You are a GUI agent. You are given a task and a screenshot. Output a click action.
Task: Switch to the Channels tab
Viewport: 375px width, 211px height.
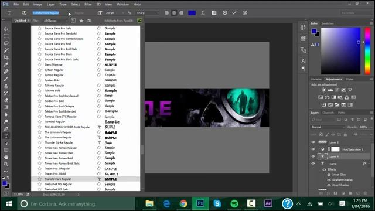(x=328, y=113)
